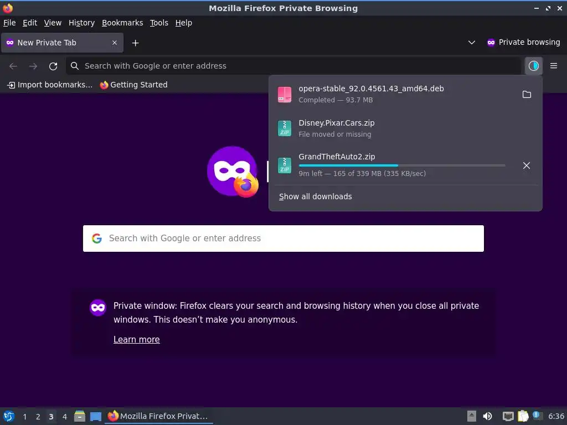Open the File menu
The width and height of the screenshot is (567, 425).
pyautogui.click(x=9, y=23)
